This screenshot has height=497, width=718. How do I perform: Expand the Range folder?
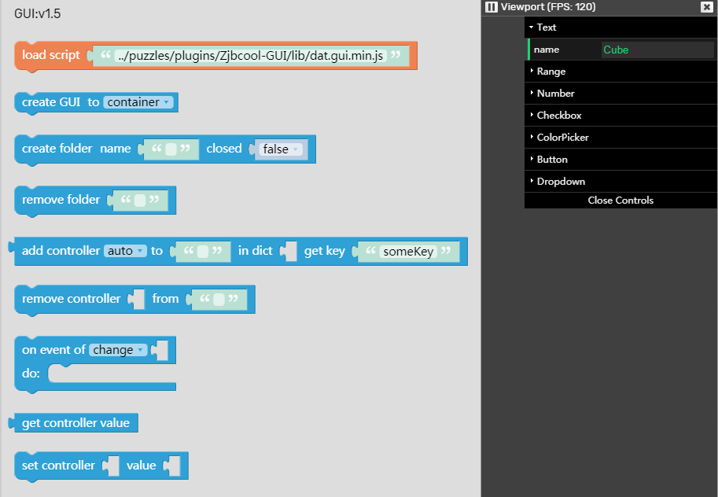620,71
